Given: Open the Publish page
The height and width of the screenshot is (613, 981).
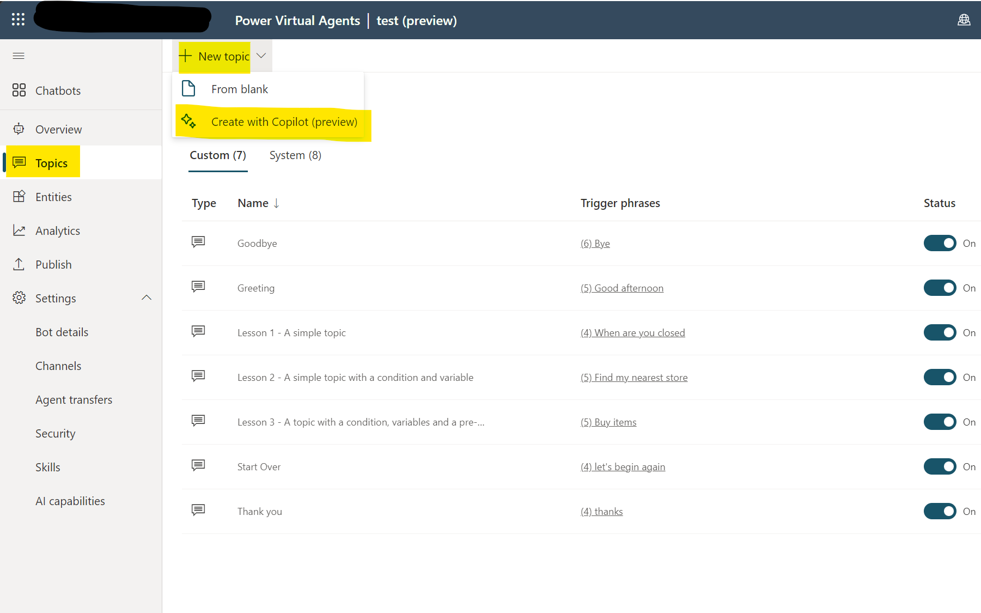Looking at the screenshot, I should click(x=81, y=264).
